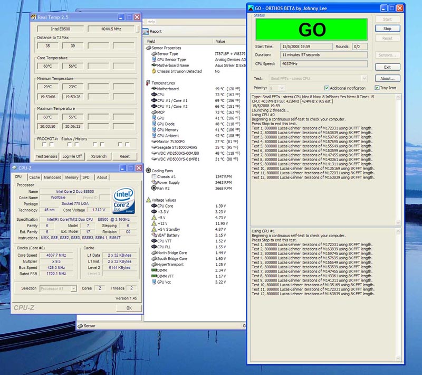Switch to the CPU tab in CPU-Z
The image size is (422, 375).
[x=18, y=177]
